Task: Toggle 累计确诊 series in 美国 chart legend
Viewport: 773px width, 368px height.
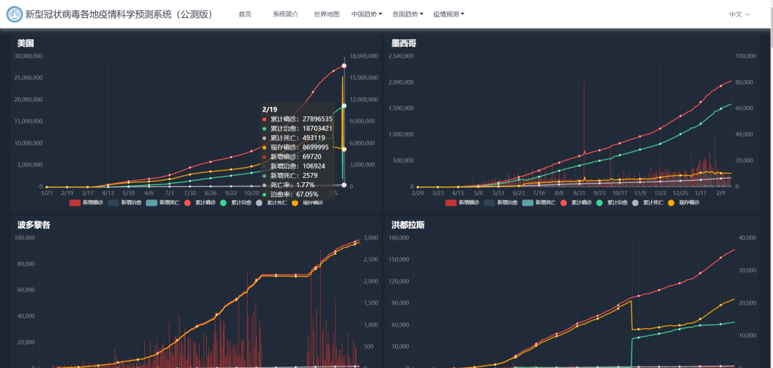Action: [200, 202]
